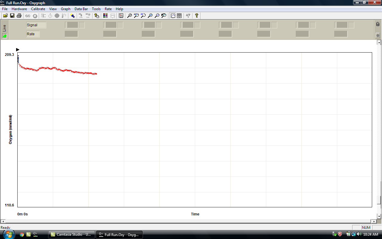Click the Full Run.Oxy taskbar button
The height and width of the screenshot is (239, 382).
click(119, 235)
